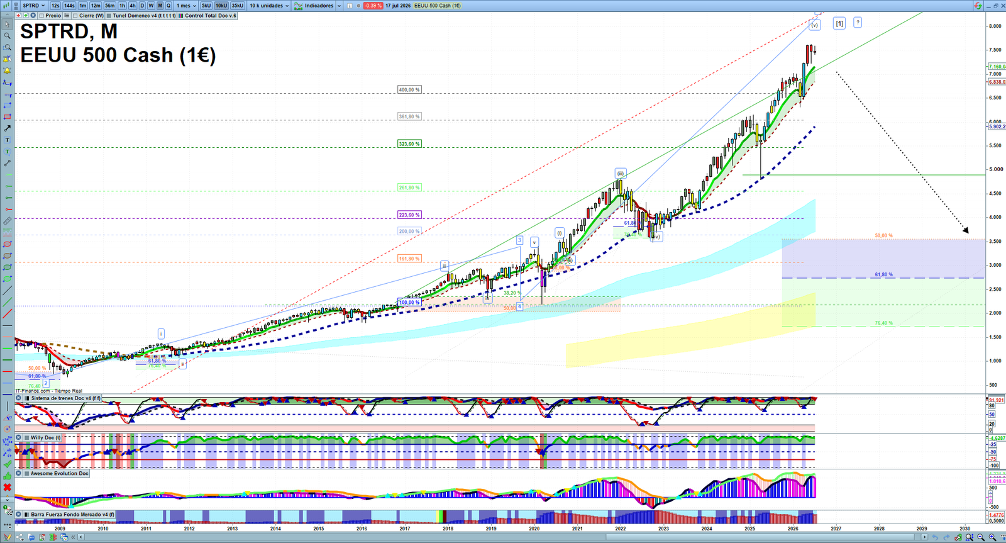Screen dimensions: 1006x543
Task: Switch to the D daily timeframe
Action: tap(142, 6)
